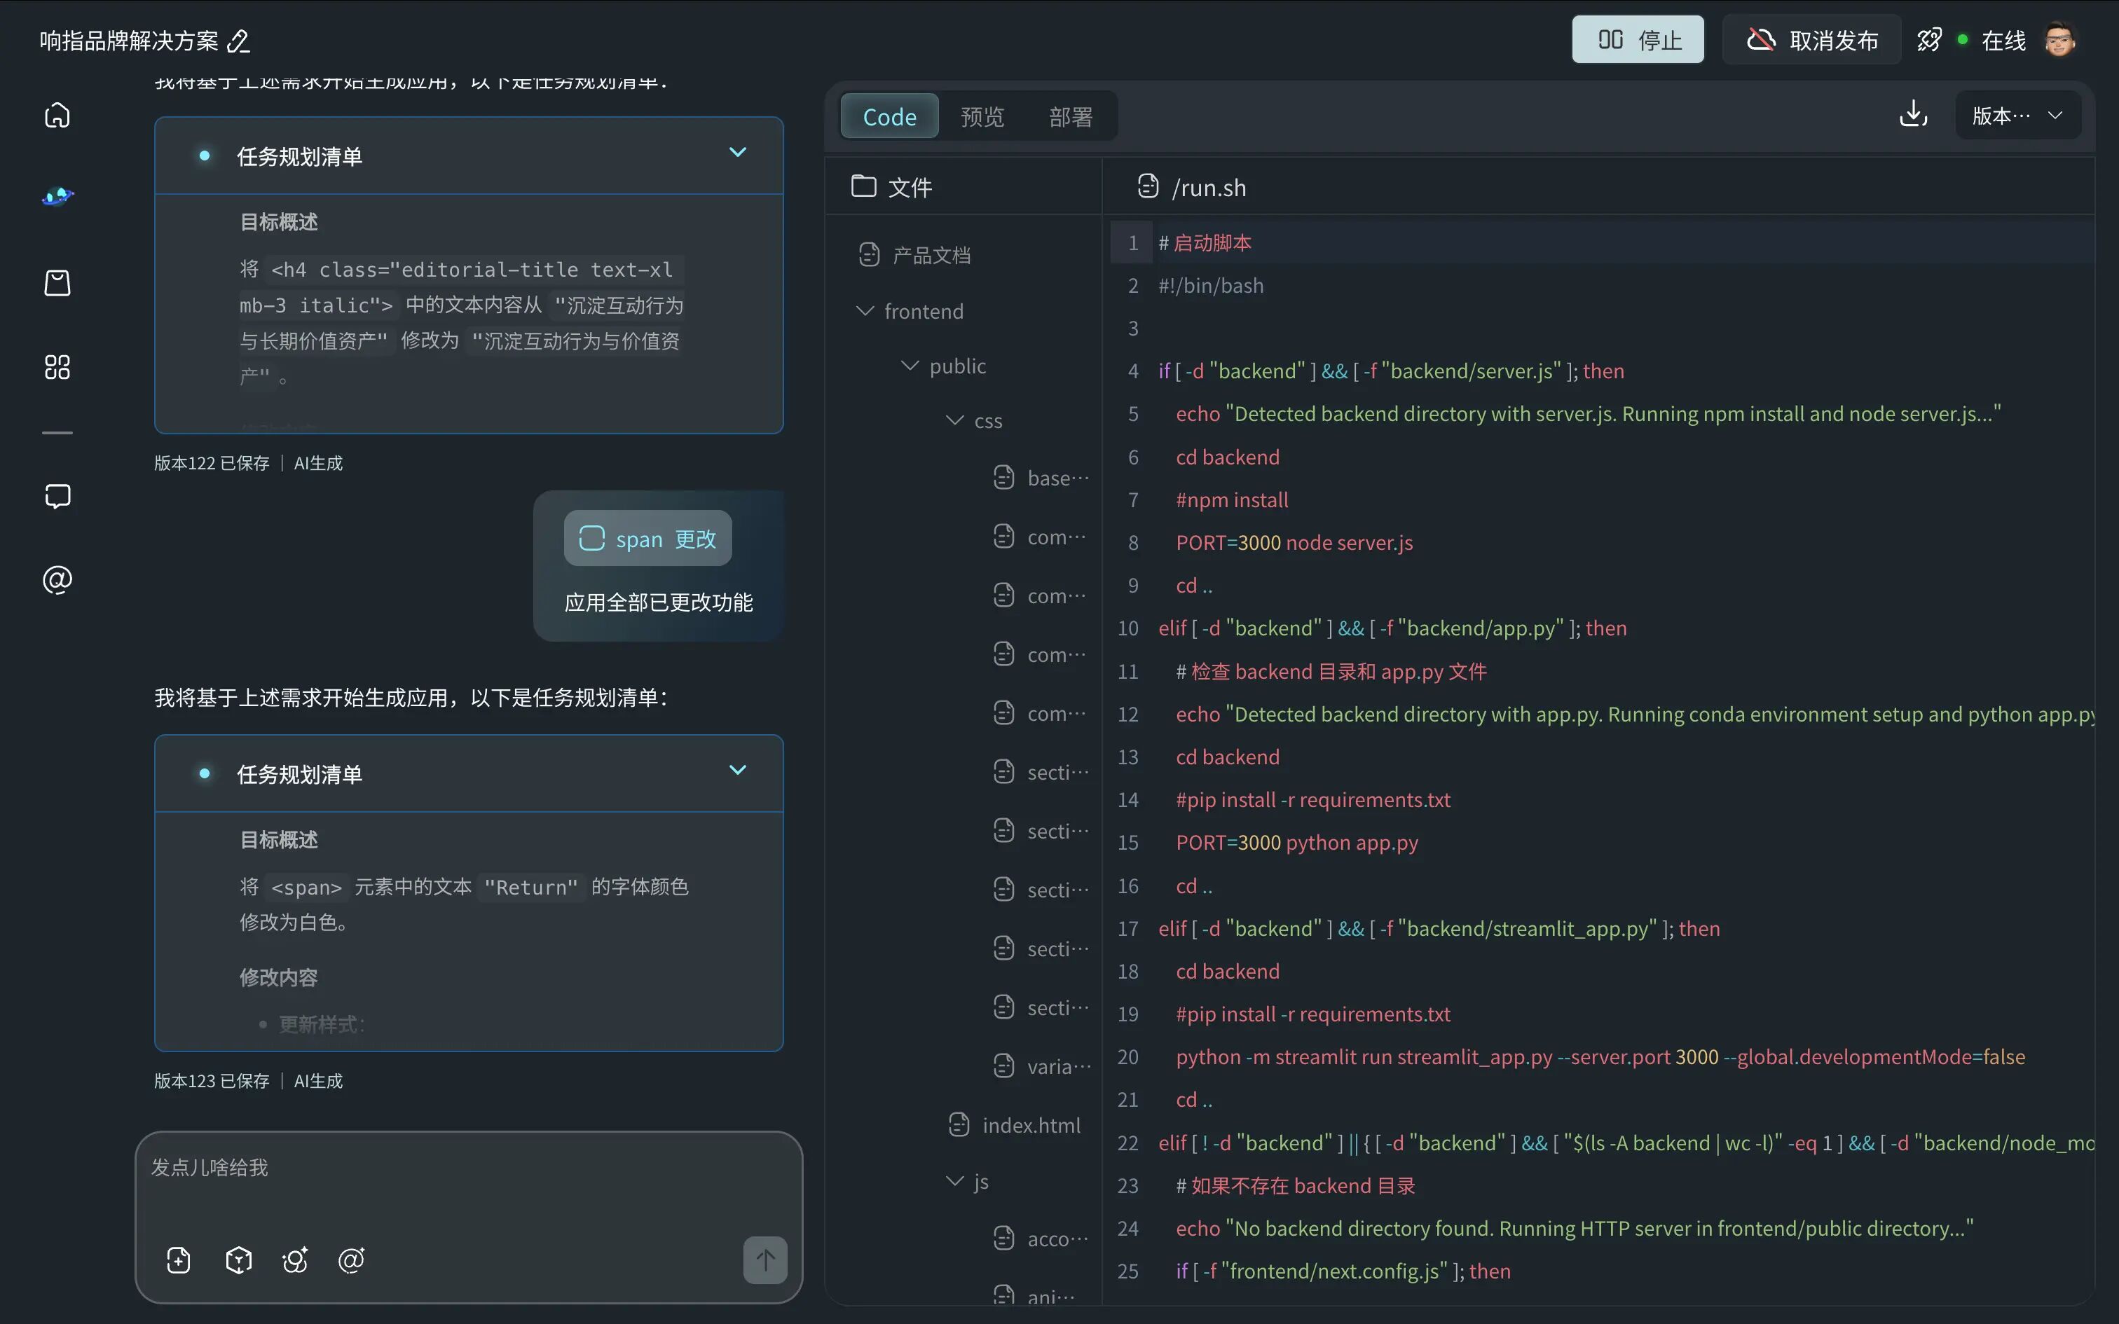Click the @ mention icon in sidebar

point(57,580)
